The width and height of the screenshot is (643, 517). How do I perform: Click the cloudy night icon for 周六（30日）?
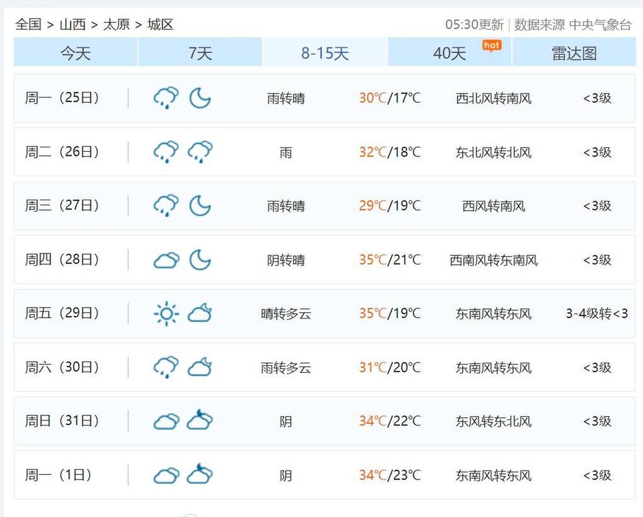tap(200, 366)
